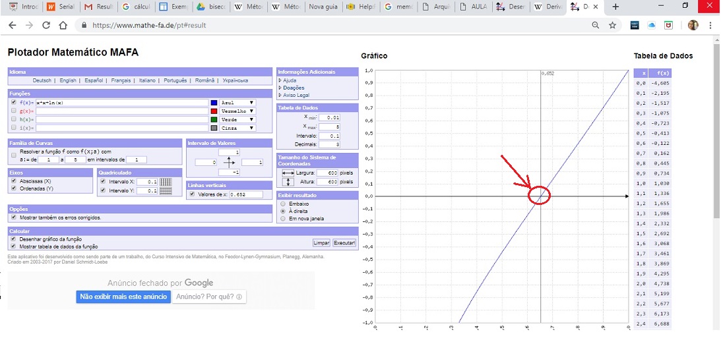Uncheck the Abscissas (X) axis checkbox
The height and width of the screenshot is (338, 721).
[x=14, y=181]
